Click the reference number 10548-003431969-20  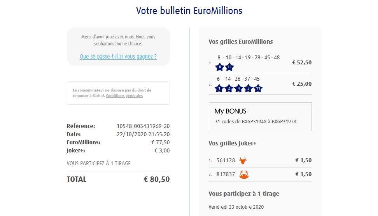point(143,126)
